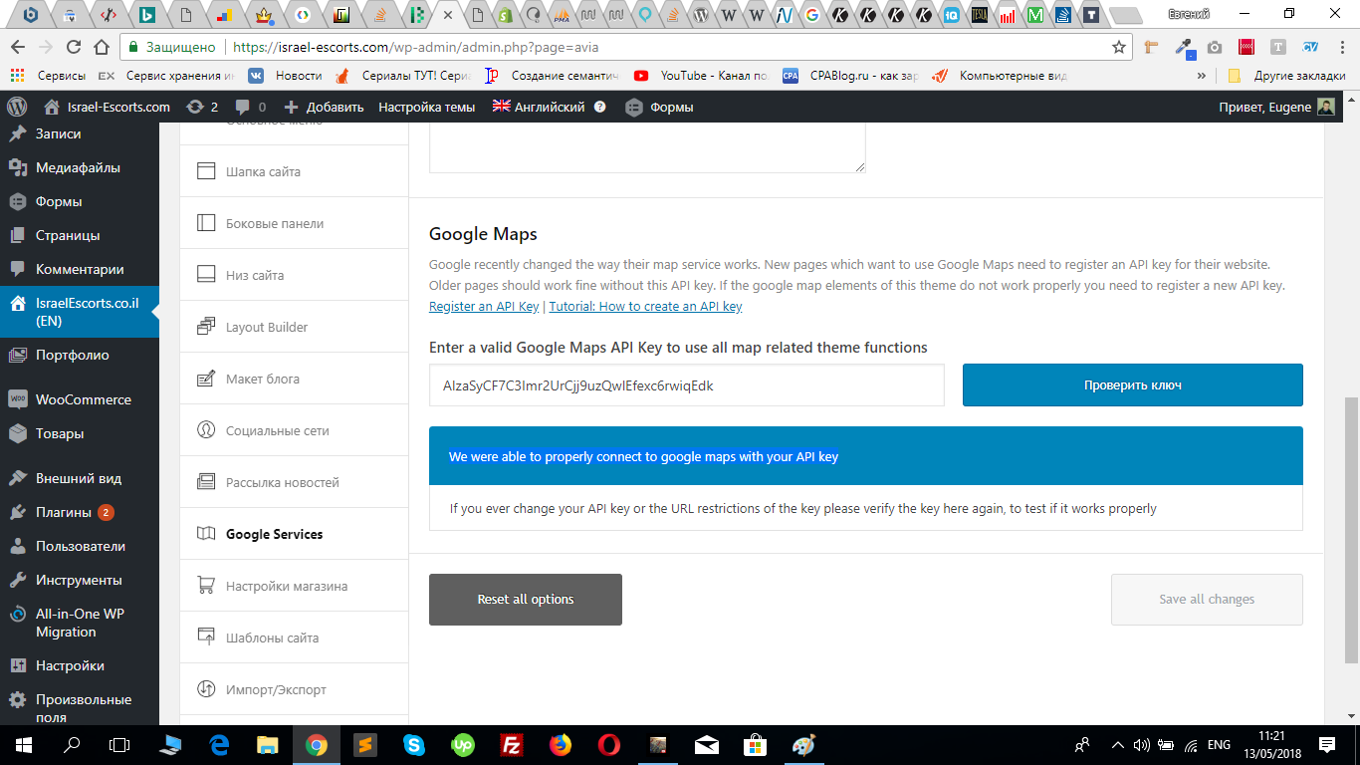This screenshot has width=1360, height=765.
Task: Click the page vertical scrollbar
Action: (x=1351, y=530)
